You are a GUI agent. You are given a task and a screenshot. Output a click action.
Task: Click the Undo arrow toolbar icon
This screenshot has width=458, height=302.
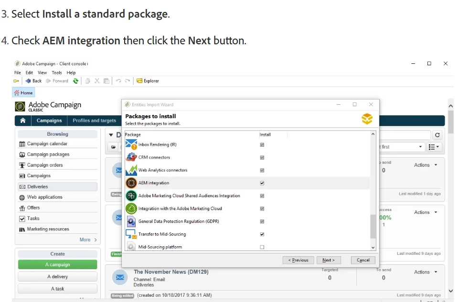tap(118, 81)
